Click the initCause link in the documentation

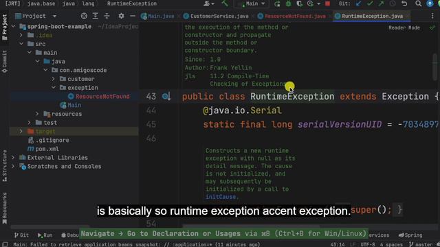[221, 197]
